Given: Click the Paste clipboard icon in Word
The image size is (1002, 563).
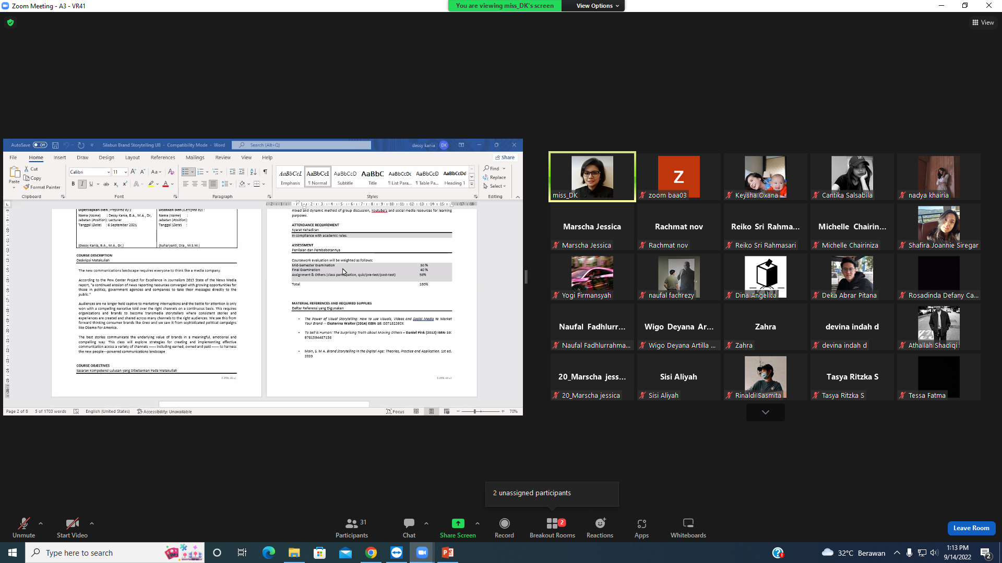Looking at the screenshot, I should click(x=14, y=172).
